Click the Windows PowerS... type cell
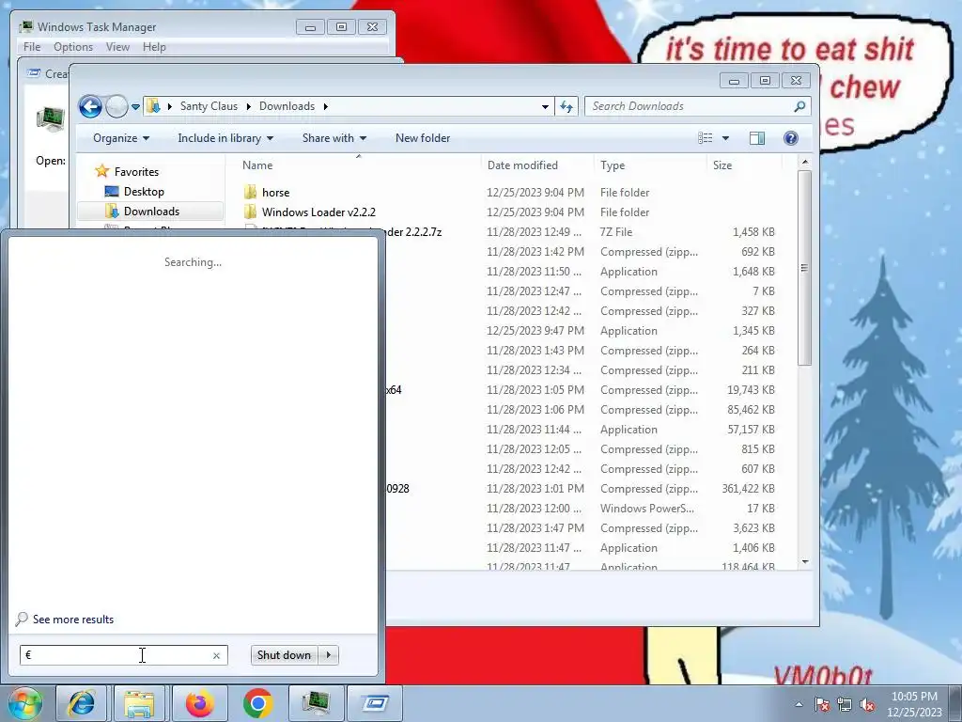This screenshot has width=962, height=722. (647, 509)
